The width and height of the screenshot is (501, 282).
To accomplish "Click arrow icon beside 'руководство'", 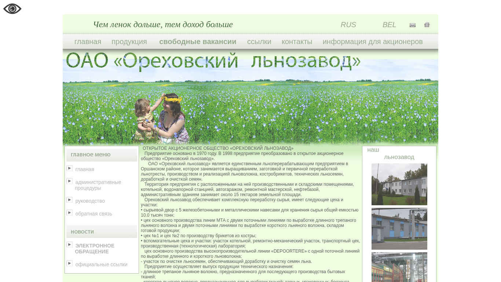I will pyautogui.click(x=69, y=200).
